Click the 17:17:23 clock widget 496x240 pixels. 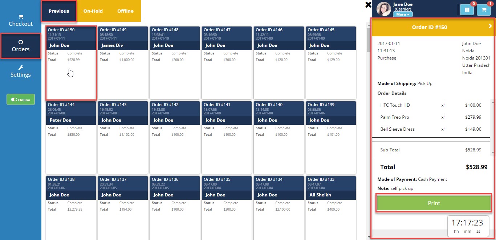click(467, 226)
